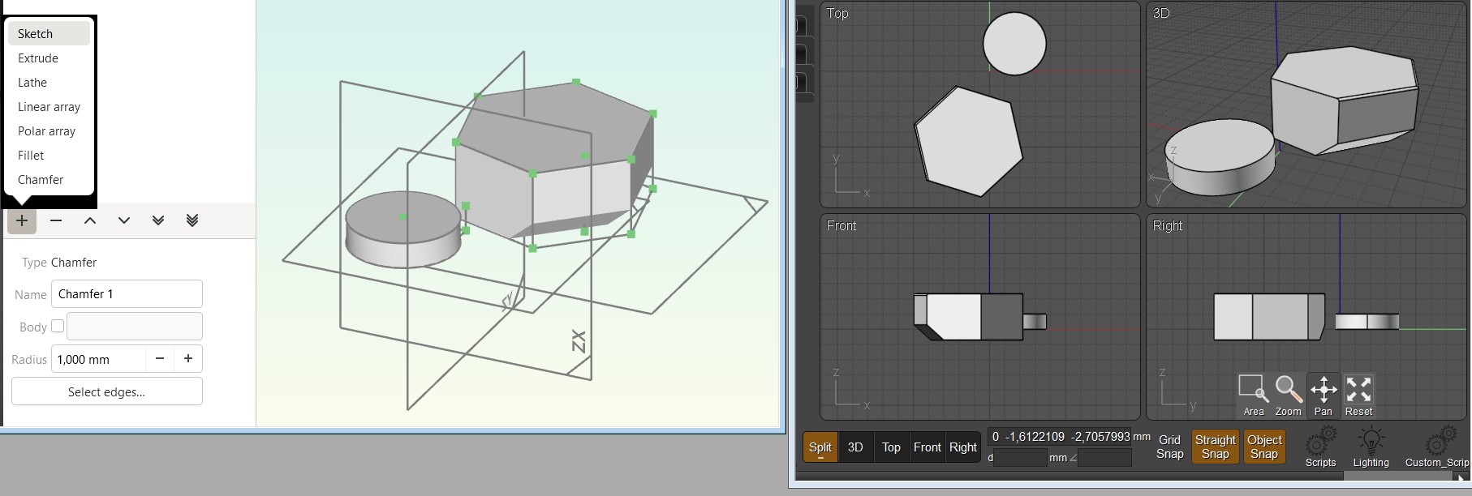Toggle Object Snap

[1264, 447]
